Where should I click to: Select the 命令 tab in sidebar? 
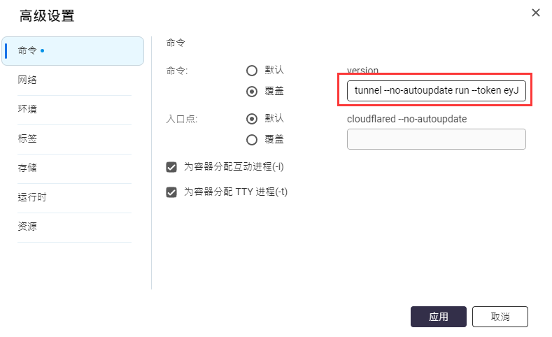(x=73, y=51)
